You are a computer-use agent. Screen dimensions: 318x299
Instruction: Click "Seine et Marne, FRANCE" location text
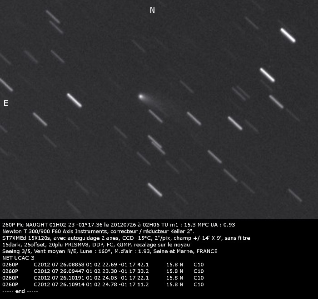190,251
